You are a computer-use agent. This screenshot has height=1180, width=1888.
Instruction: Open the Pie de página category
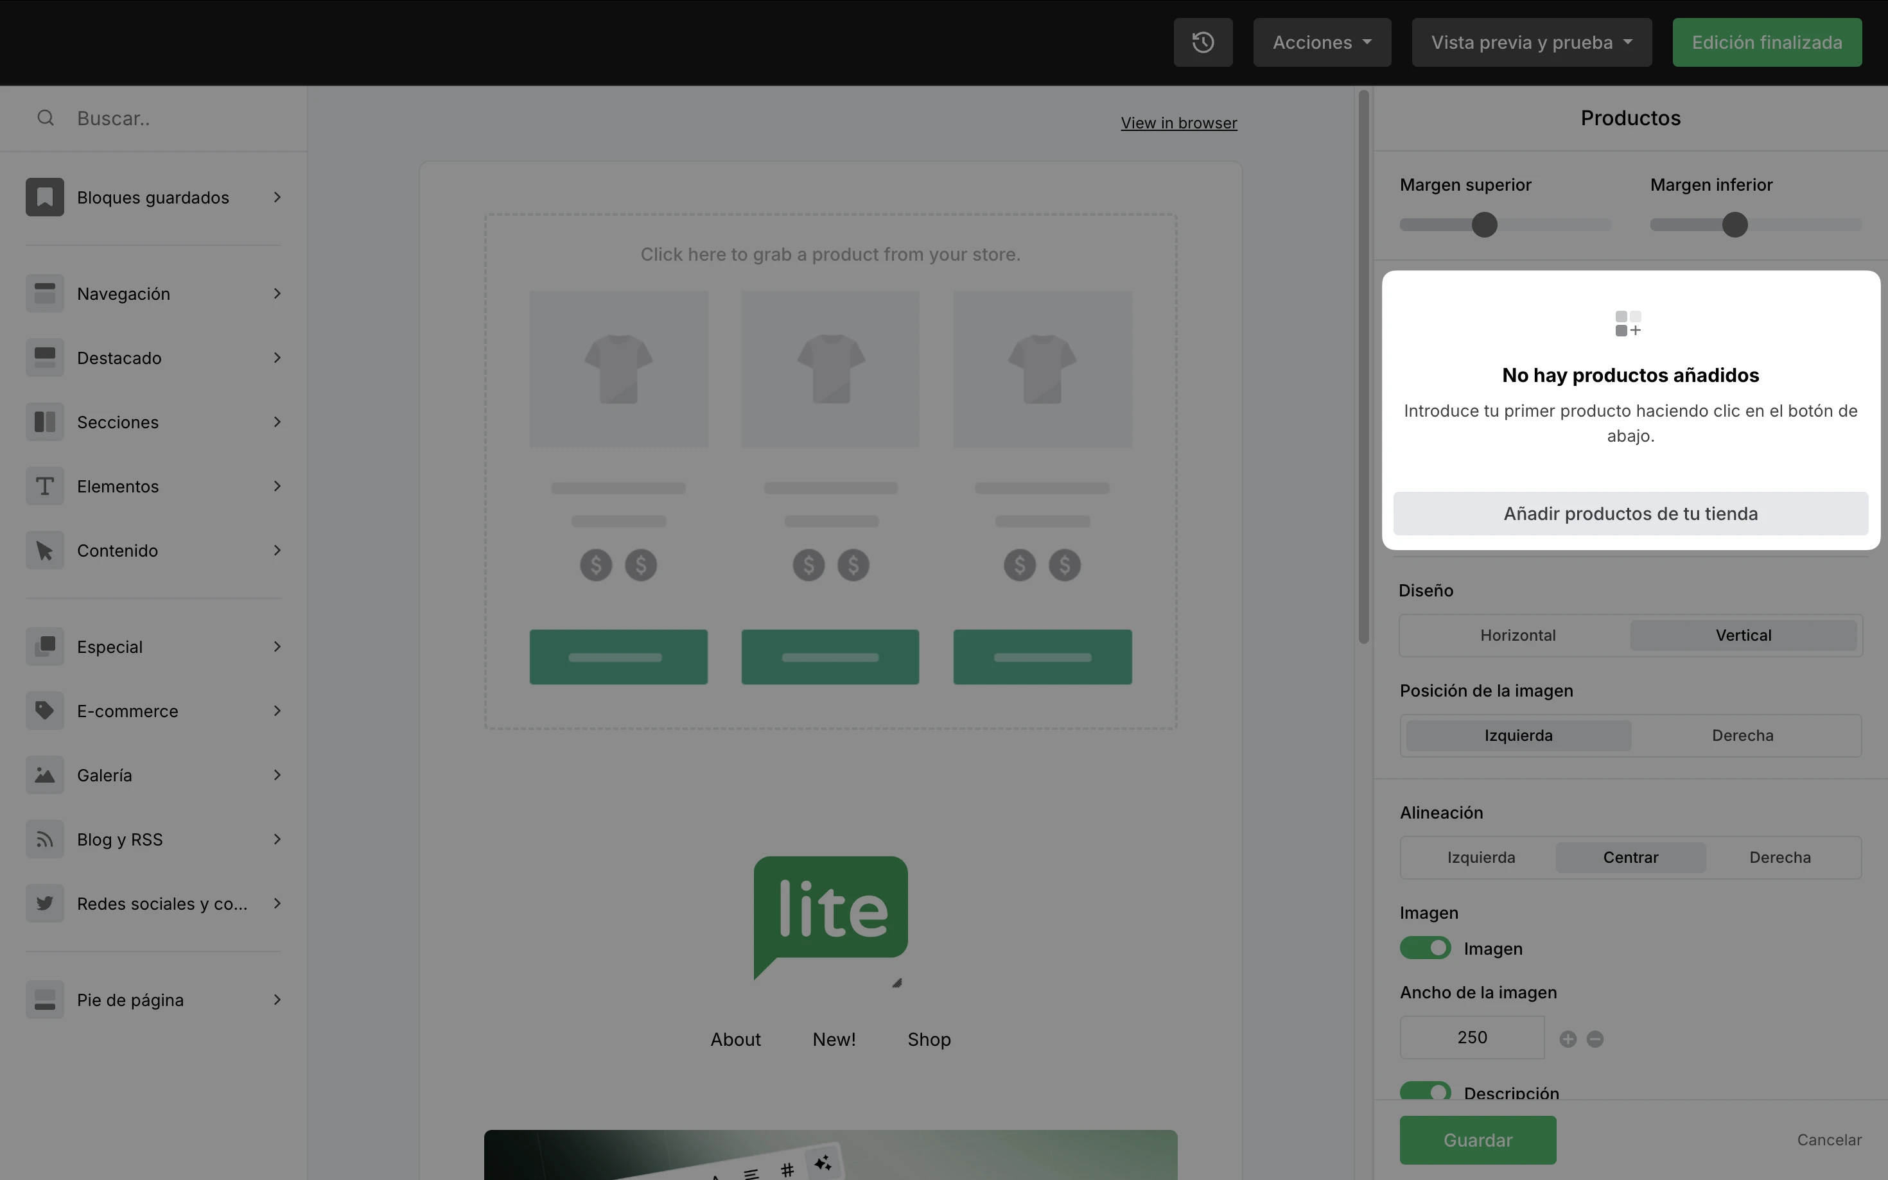tap(153, 1000)
